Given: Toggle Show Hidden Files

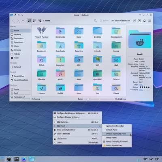Looking at the screenshot, I should (x=121, y=21).
